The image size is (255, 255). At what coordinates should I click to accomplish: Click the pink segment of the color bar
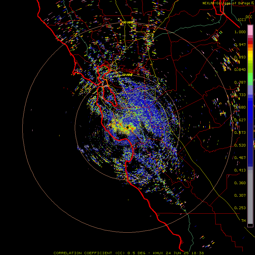coord(250,30)
